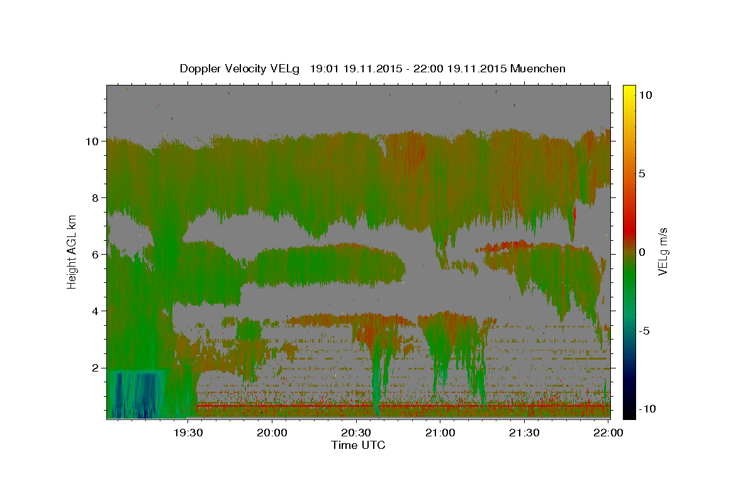755x503 pixels.
Task: Click the '21:30' time axis label
Action: point(524,433)
